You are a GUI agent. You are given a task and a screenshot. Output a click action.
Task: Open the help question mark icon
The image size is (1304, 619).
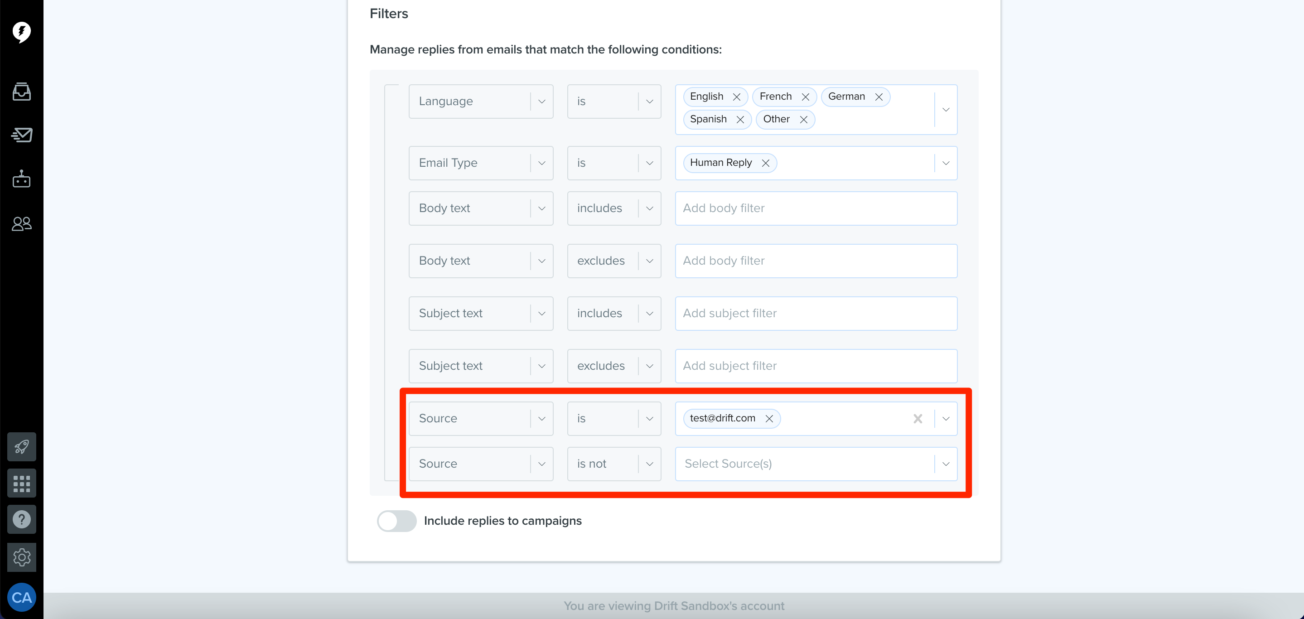point(21,519)
